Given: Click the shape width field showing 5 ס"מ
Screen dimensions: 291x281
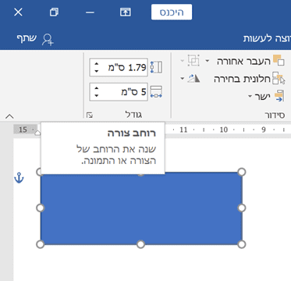Looking at the screenshot, I should (119, 92).
